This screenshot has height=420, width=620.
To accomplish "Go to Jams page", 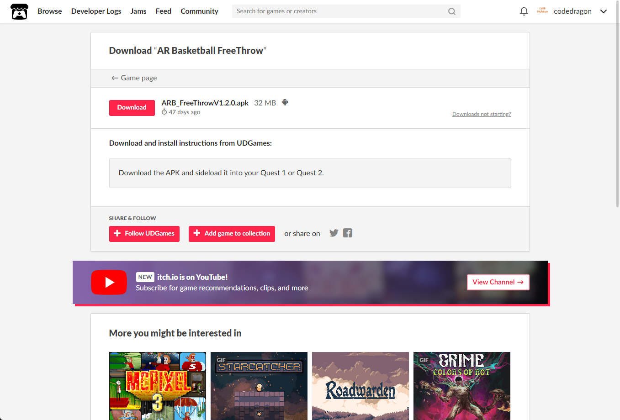I will [x=138, y=11].
